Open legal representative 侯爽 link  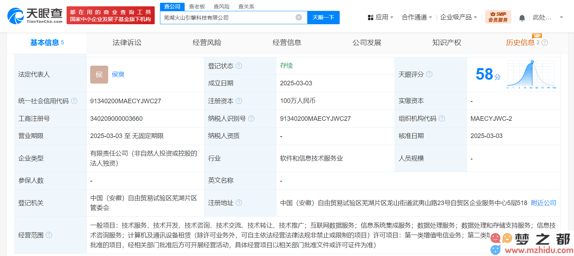click(x=118, y=74)
